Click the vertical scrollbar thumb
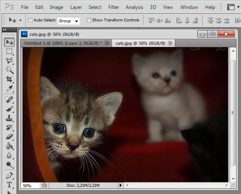This screenshot has width=241, height=194. point(233,113)
